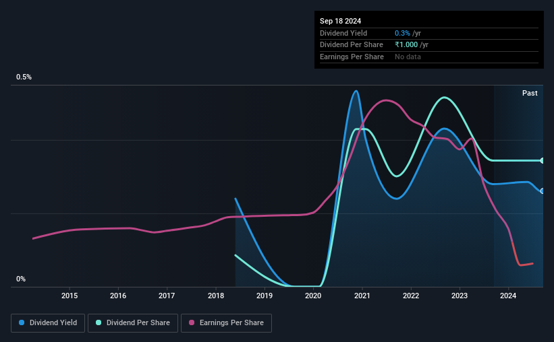554x342 pixels.
Task: Click the 2019 x-axis label
Action: point(265,296)
